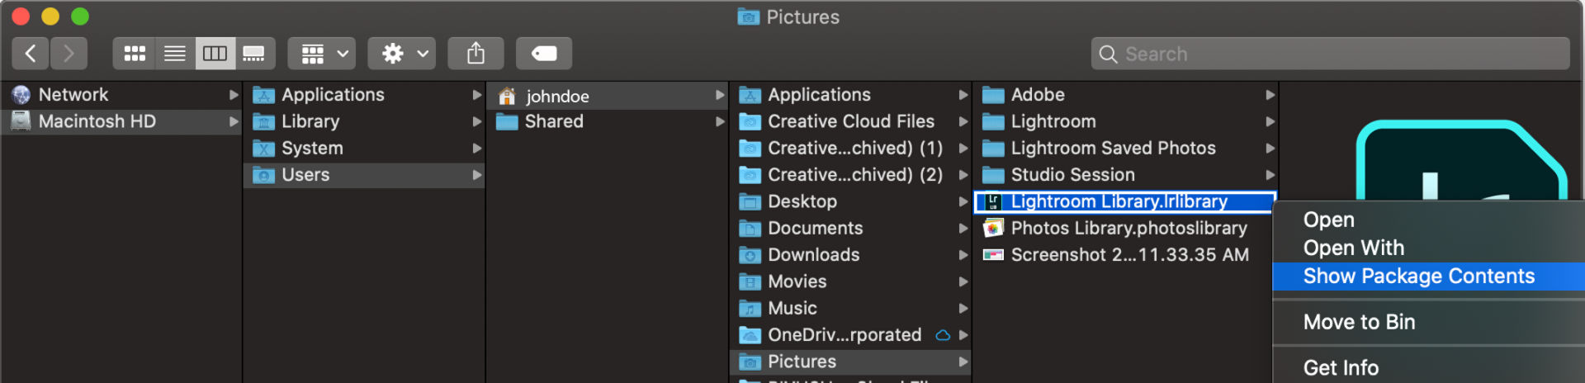Open the Music folder

click(851, 308)
